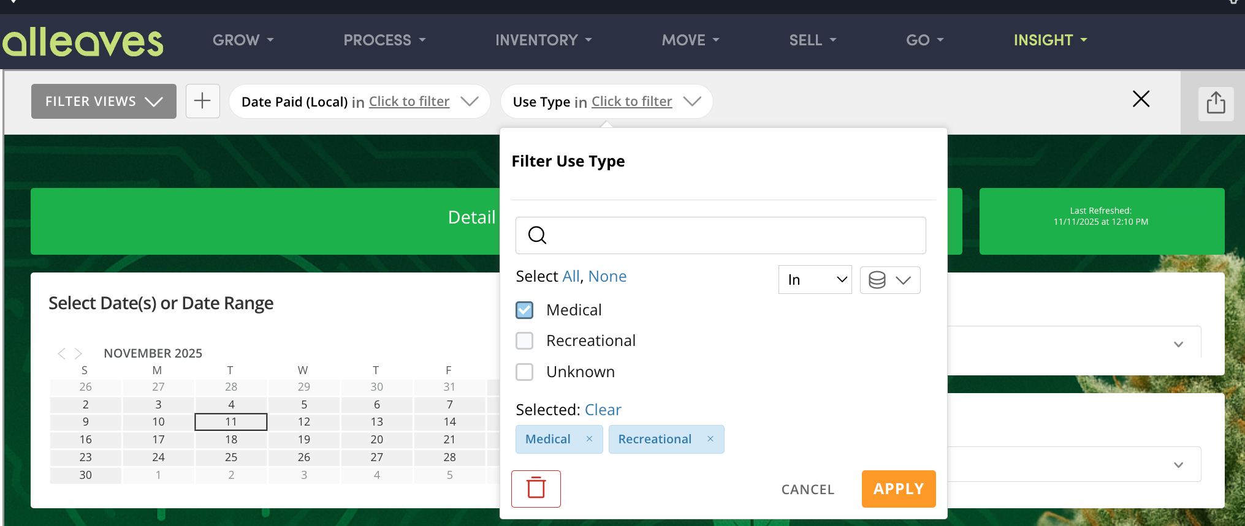The width and height of the screenshot is (1245, 526).
Task: Cancel the filter dialog
Action: [808, 489]
